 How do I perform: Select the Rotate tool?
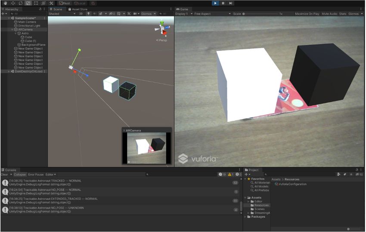click(x=20, y=3)
